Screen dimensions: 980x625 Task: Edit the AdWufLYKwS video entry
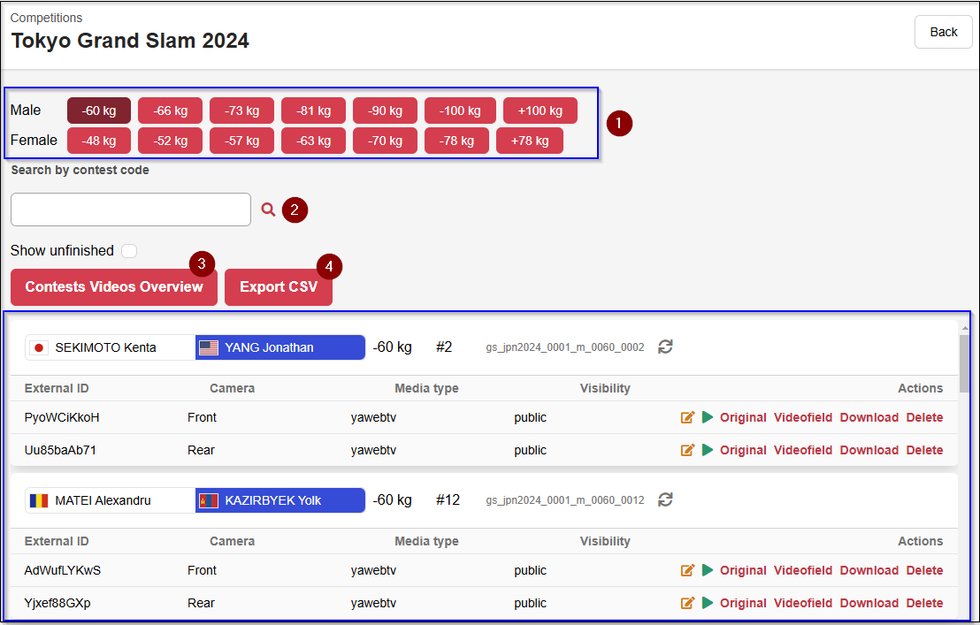687,570
